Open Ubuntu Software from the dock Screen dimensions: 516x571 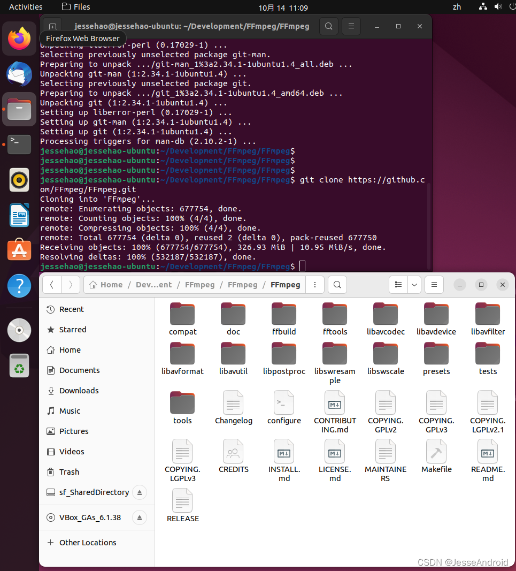(19, 250)
